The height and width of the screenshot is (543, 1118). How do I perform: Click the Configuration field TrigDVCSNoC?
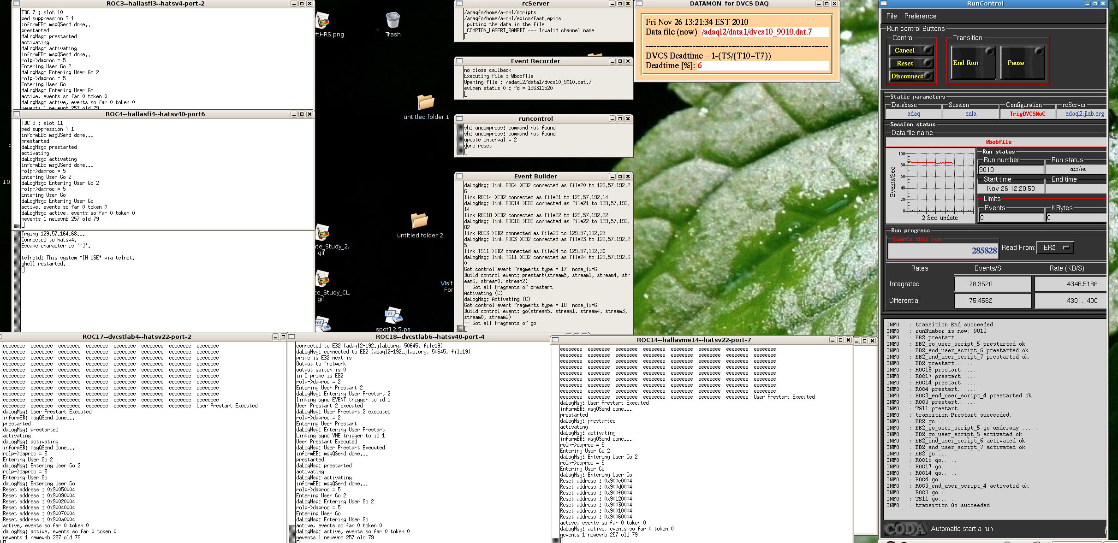(x=1027, y=114)
